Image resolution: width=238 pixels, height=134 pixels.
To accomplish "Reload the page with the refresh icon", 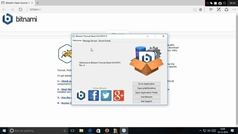I will (20, 9).
